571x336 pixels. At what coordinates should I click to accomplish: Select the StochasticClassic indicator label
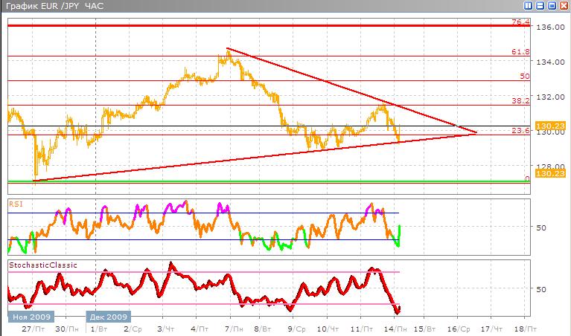[x=42, y=265]
